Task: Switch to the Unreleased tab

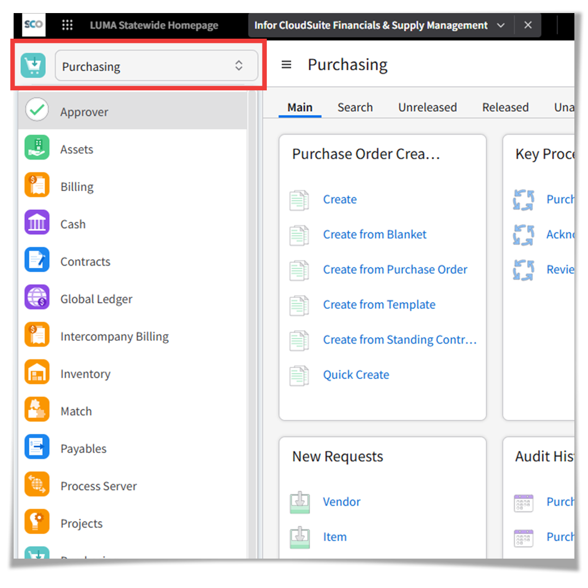Action: pos(427,108)
